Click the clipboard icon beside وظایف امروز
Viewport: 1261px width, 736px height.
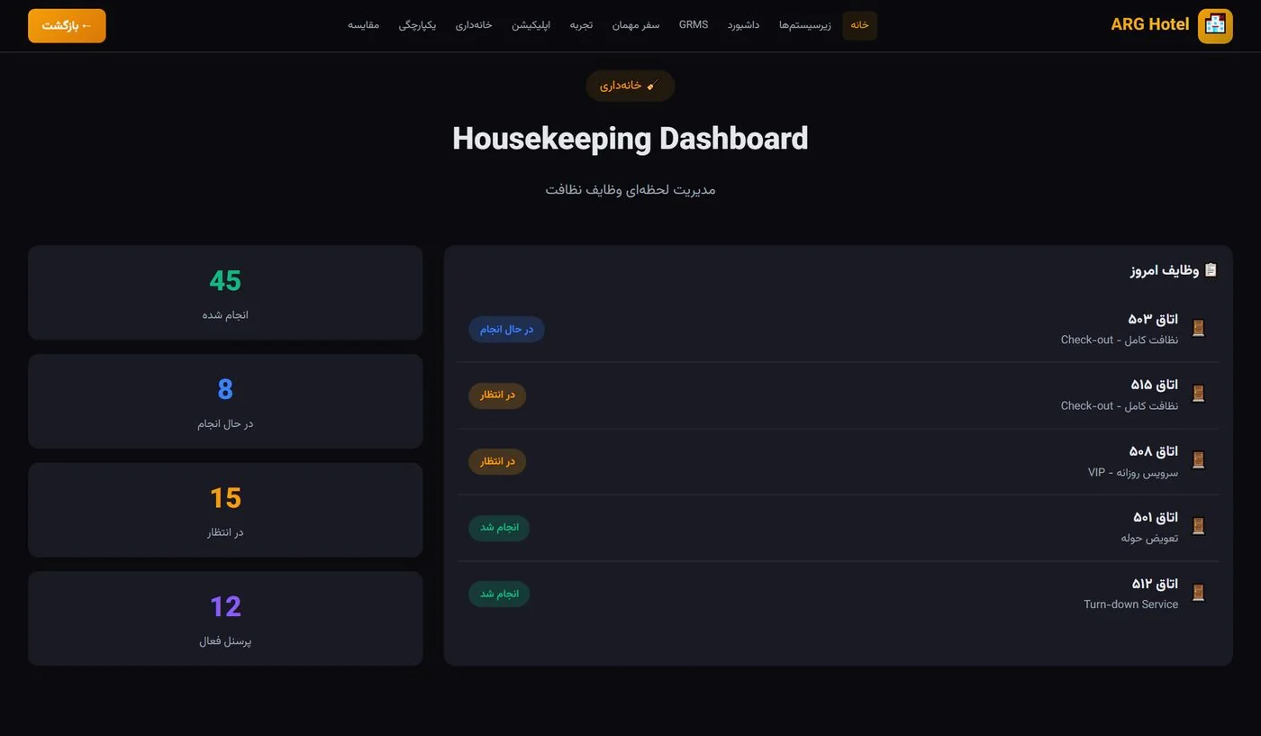[1211, 269]
